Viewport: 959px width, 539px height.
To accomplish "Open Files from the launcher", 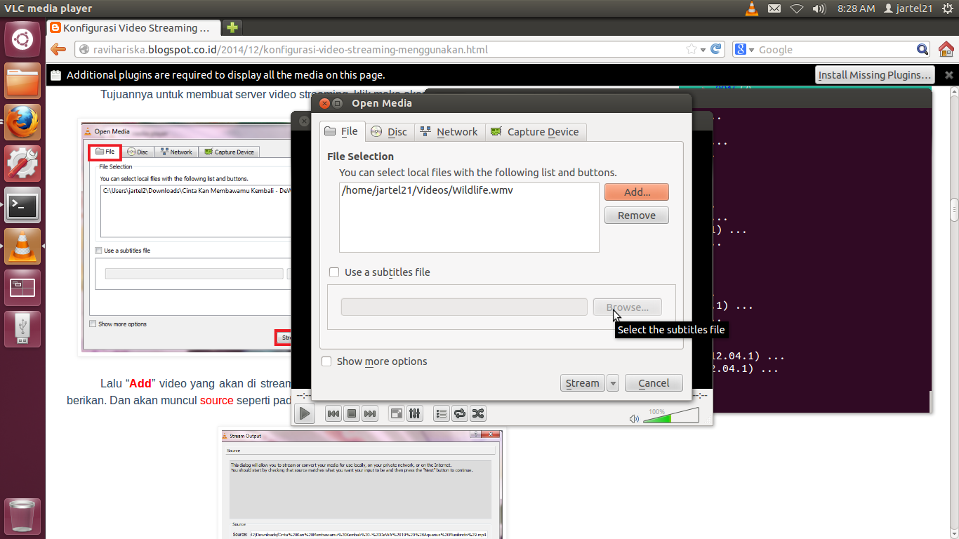I will click(22, 81).
